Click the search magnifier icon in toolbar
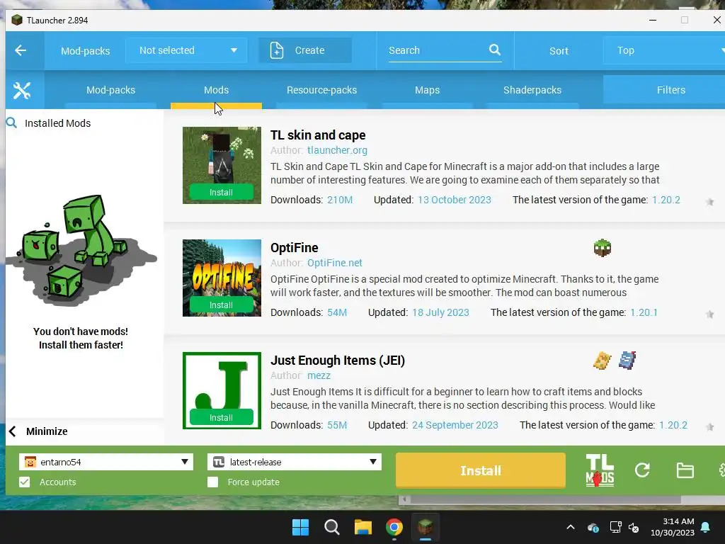This screenshot has width=725, height=544. pyautogui.click(x=495, y=50)
